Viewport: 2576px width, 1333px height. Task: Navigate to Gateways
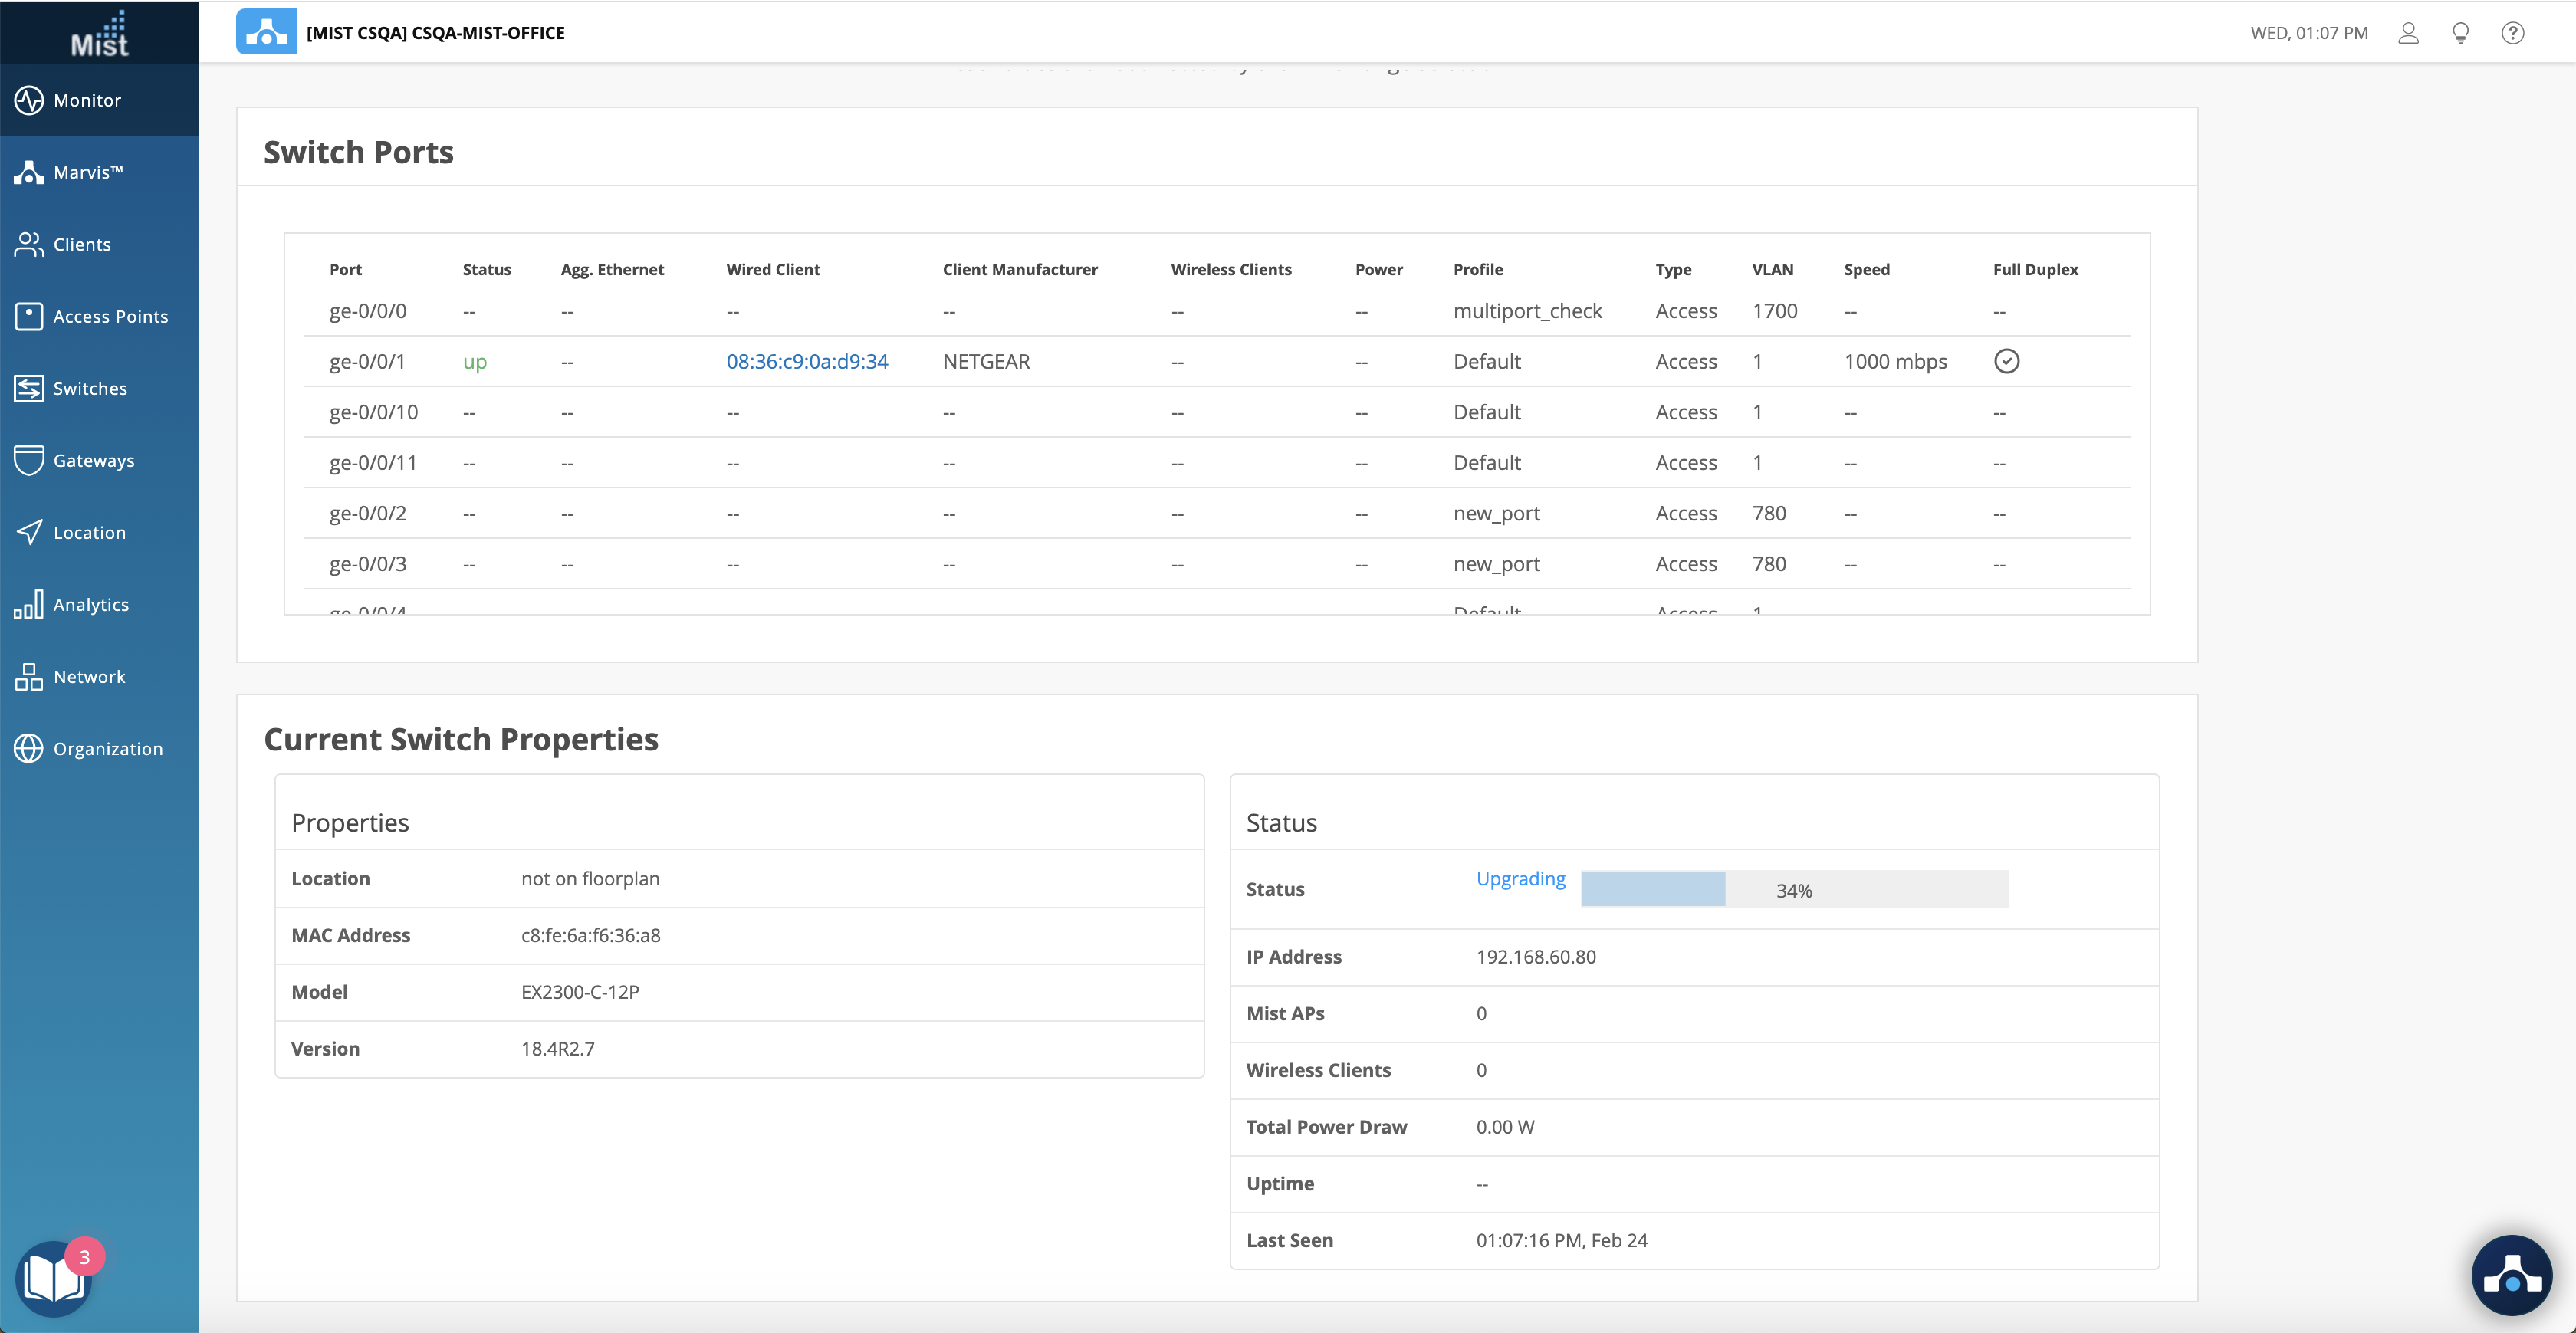93,460
